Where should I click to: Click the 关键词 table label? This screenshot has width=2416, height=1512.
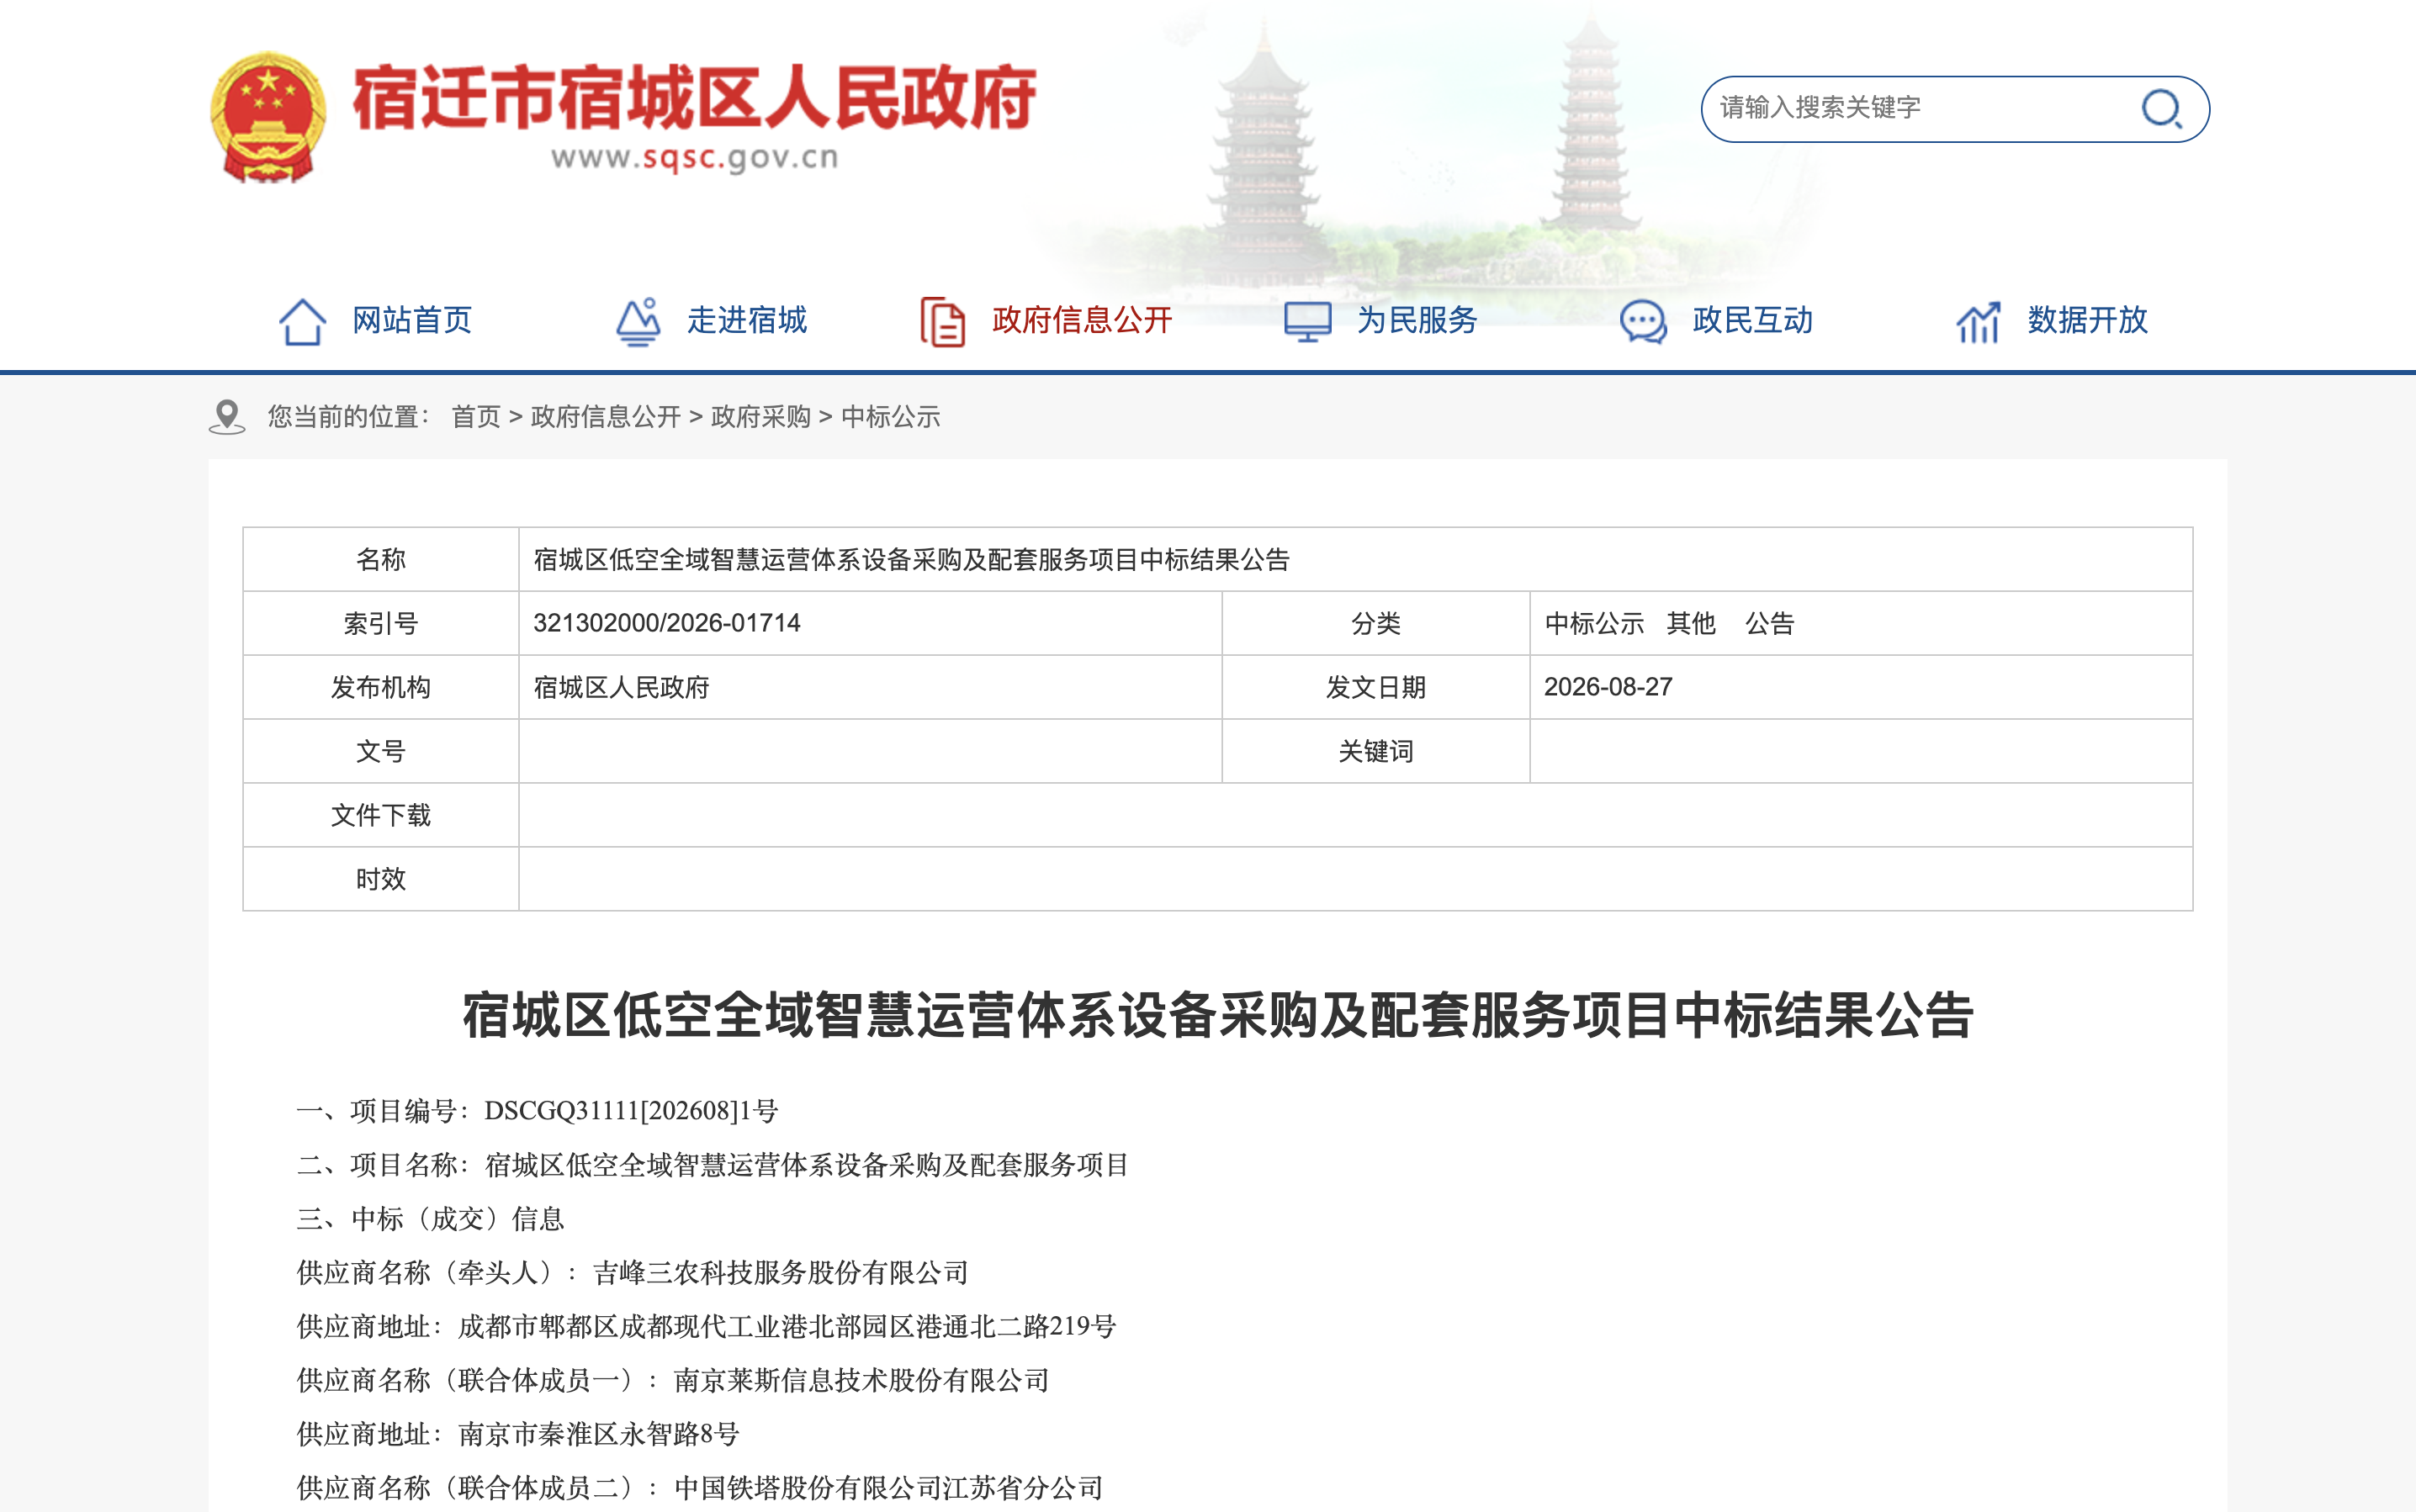point(1375,751)
